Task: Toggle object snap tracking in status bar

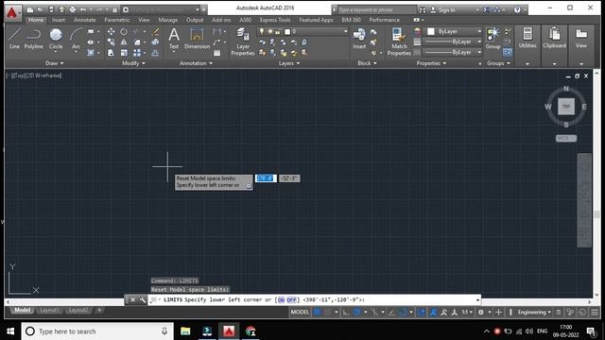Action: 391,312
